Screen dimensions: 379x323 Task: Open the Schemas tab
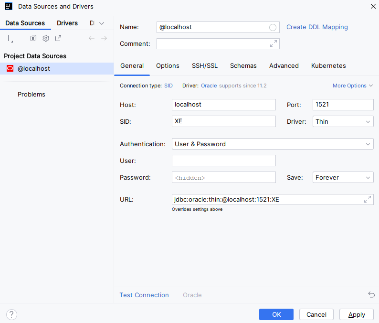click(x=243, y=66)
